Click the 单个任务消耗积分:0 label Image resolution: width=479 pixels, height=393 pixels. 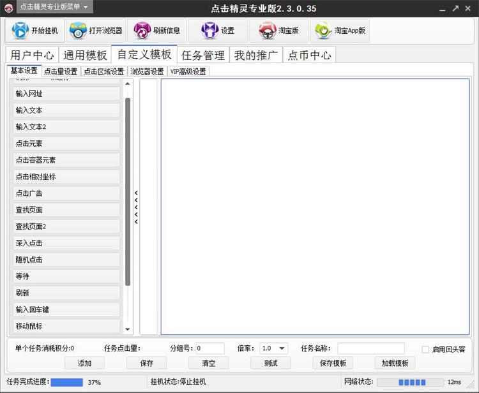click(45, 348)
